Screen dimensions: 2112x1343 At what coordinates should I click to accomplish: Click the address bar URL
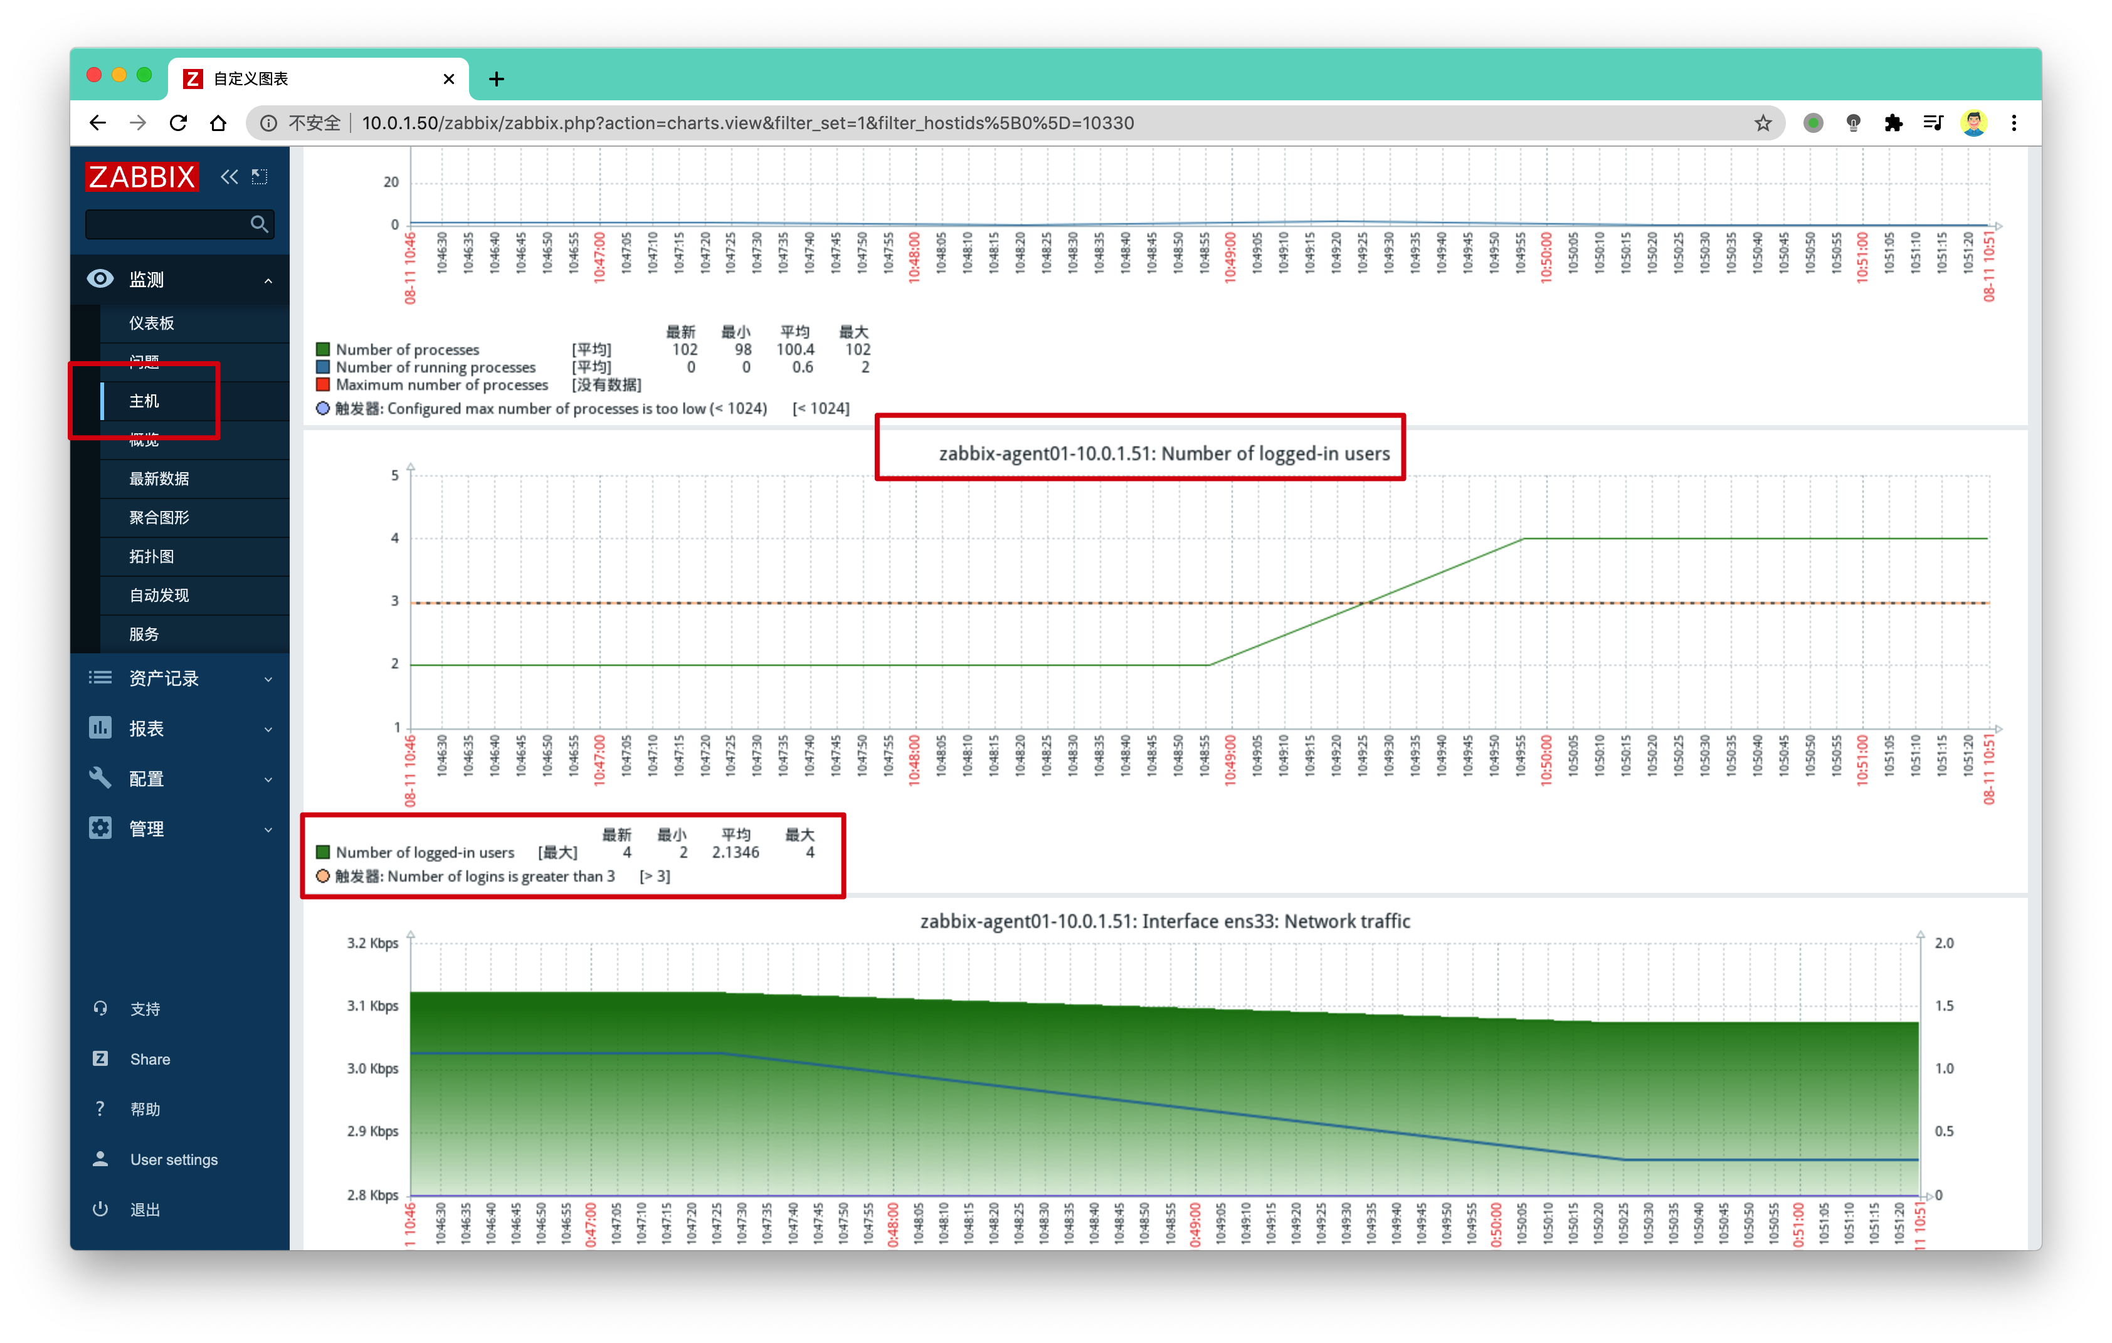[x=747, y=123]
